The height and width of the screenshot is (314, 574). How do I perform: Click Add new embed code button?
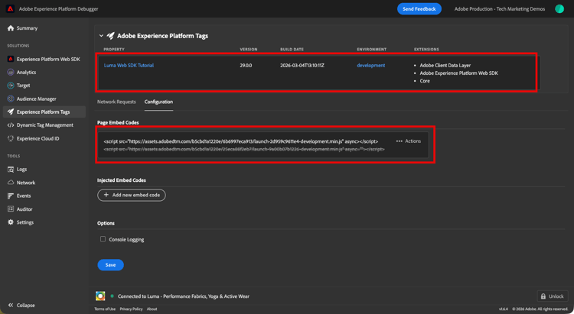[x=132, y=195]
